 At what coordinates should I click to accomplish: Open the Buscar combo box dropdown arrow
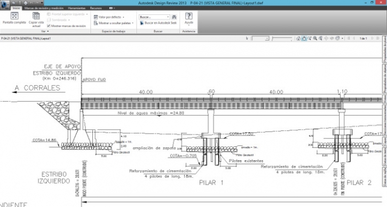pos(168,17)
